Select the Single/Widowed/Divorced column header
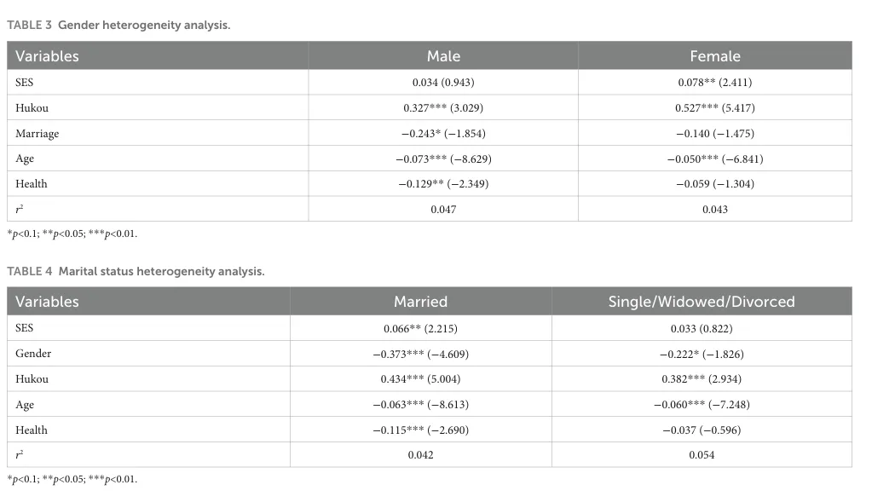 click(x=702, y=302)
